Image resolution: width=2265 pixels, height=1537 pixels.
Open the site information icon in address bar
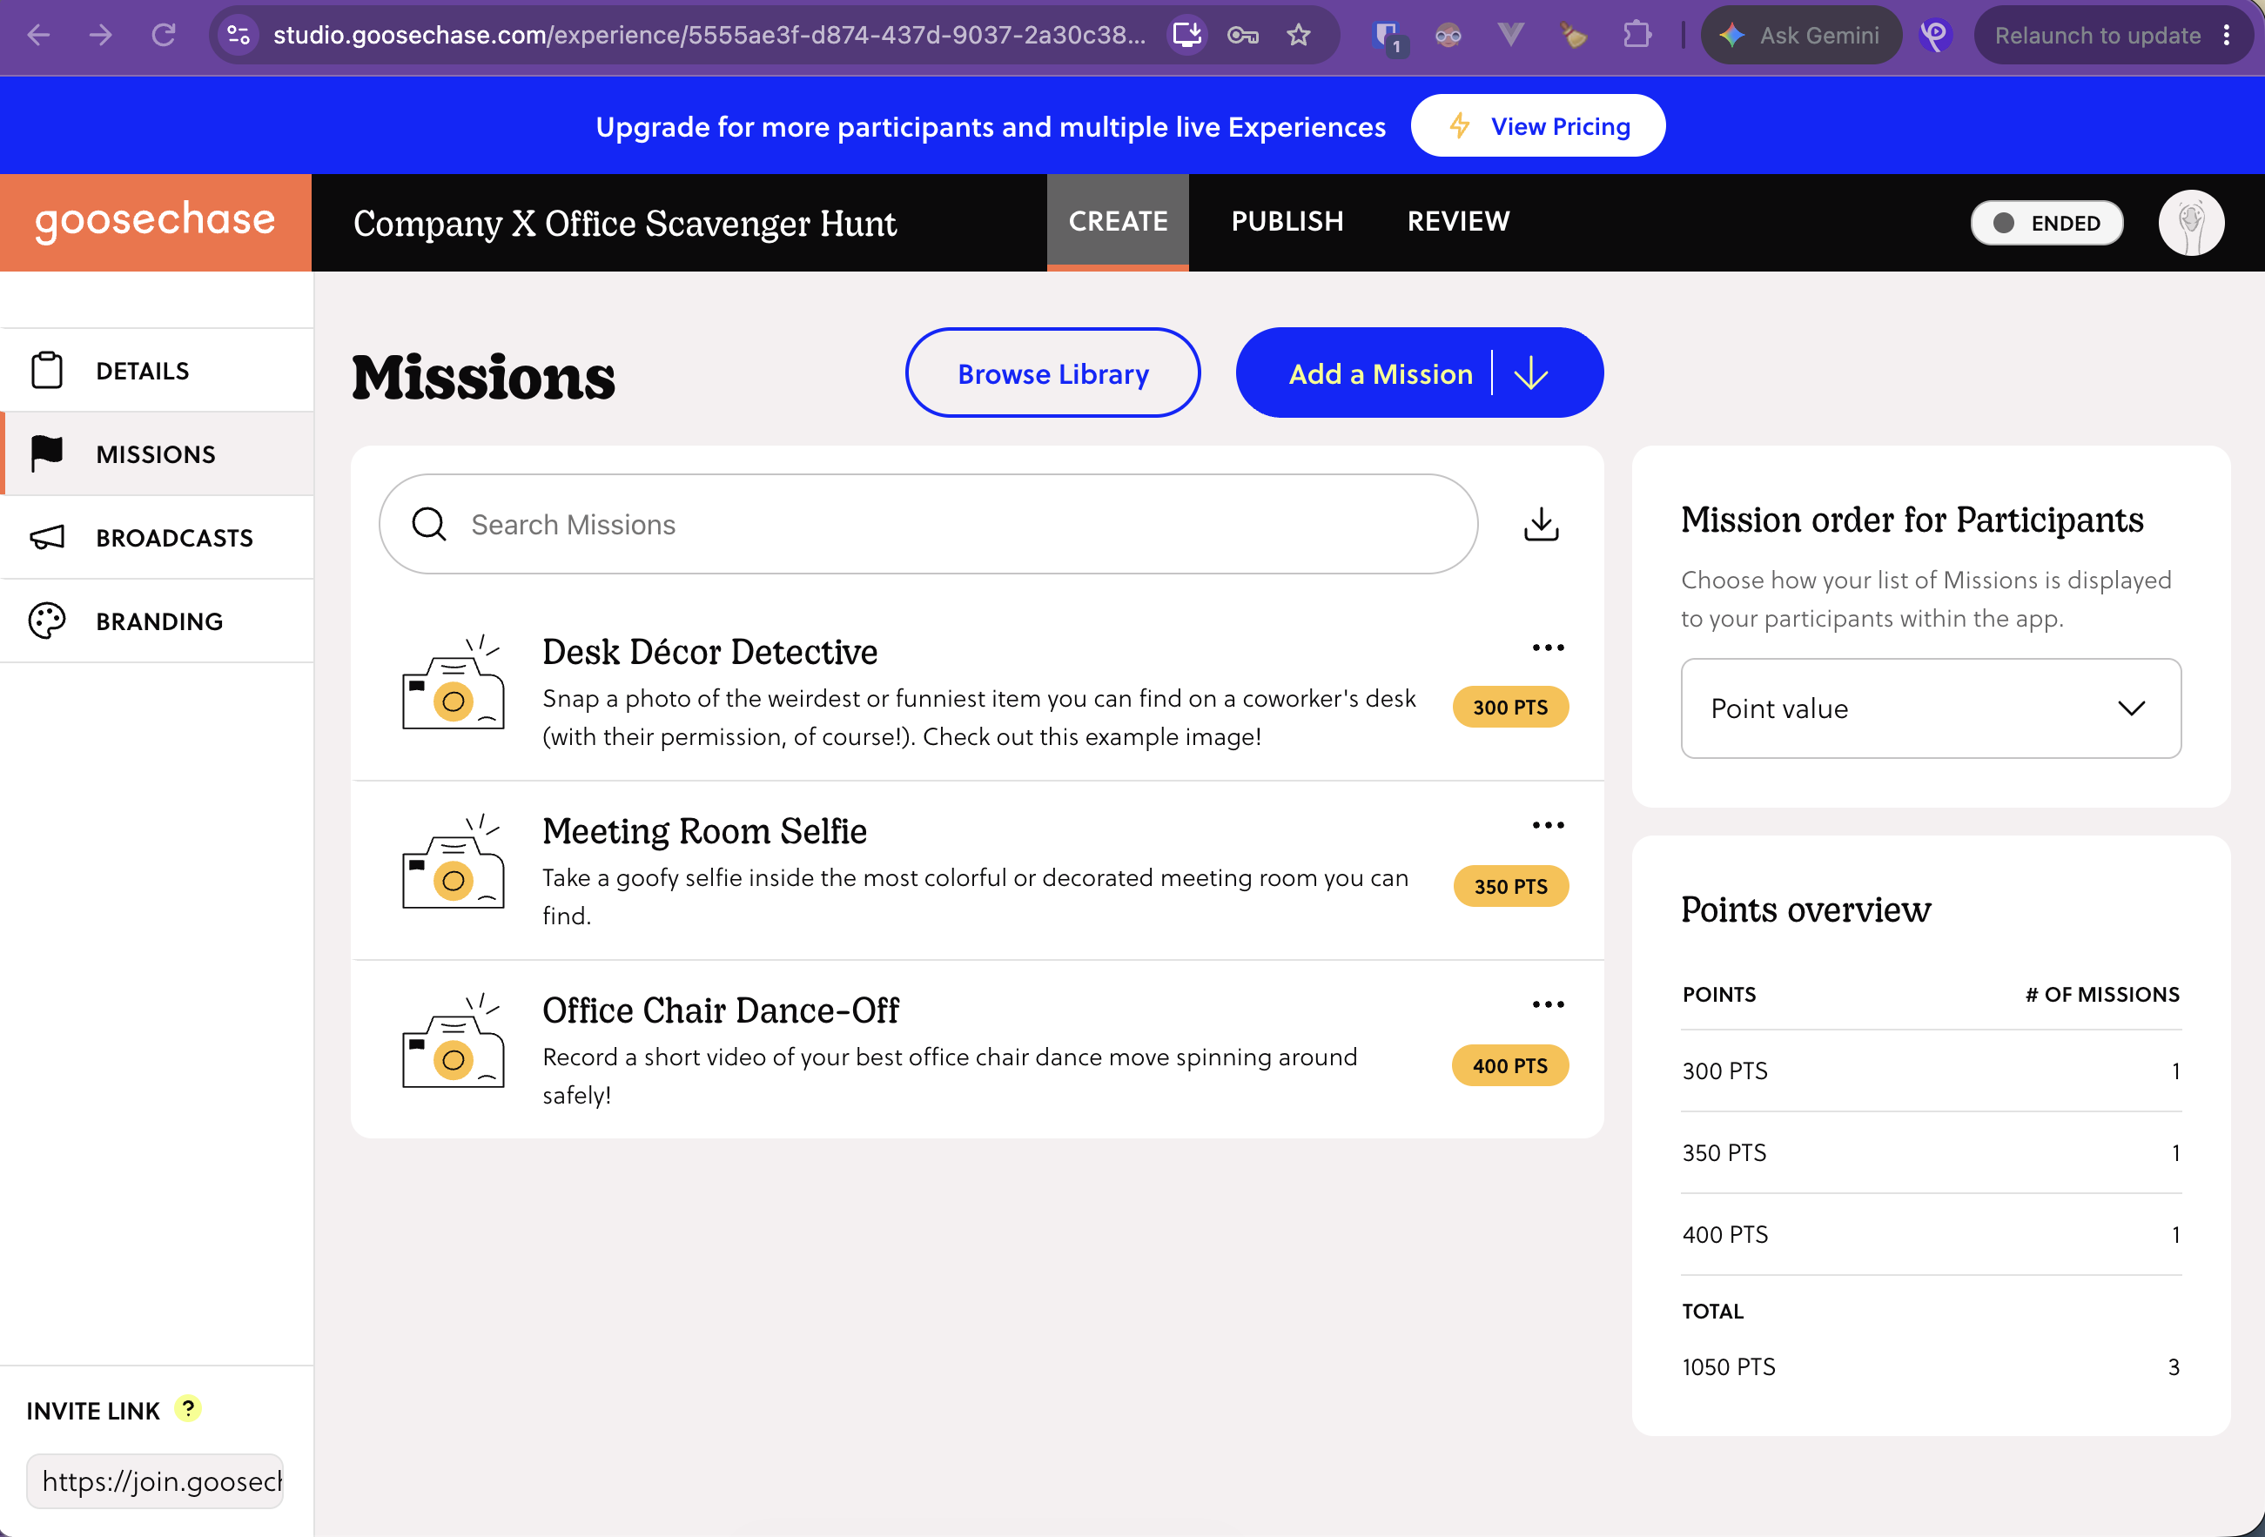pos(239,35)
